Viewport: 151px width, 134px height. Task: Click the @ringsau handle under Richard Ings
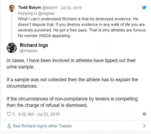coord(28,51)
